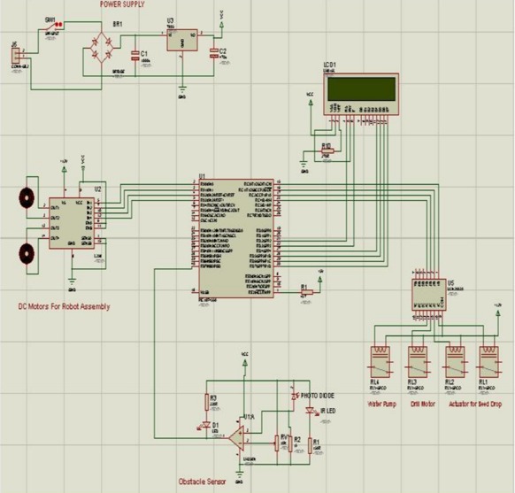
Task: Click the 'PHOTO DIODE' text label
Action: (x=318, y=396)
